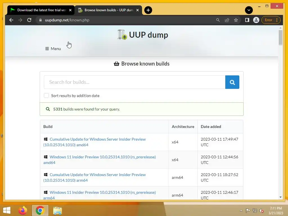
Task: Click the padlock site info icon
Action: pos(40,20)
